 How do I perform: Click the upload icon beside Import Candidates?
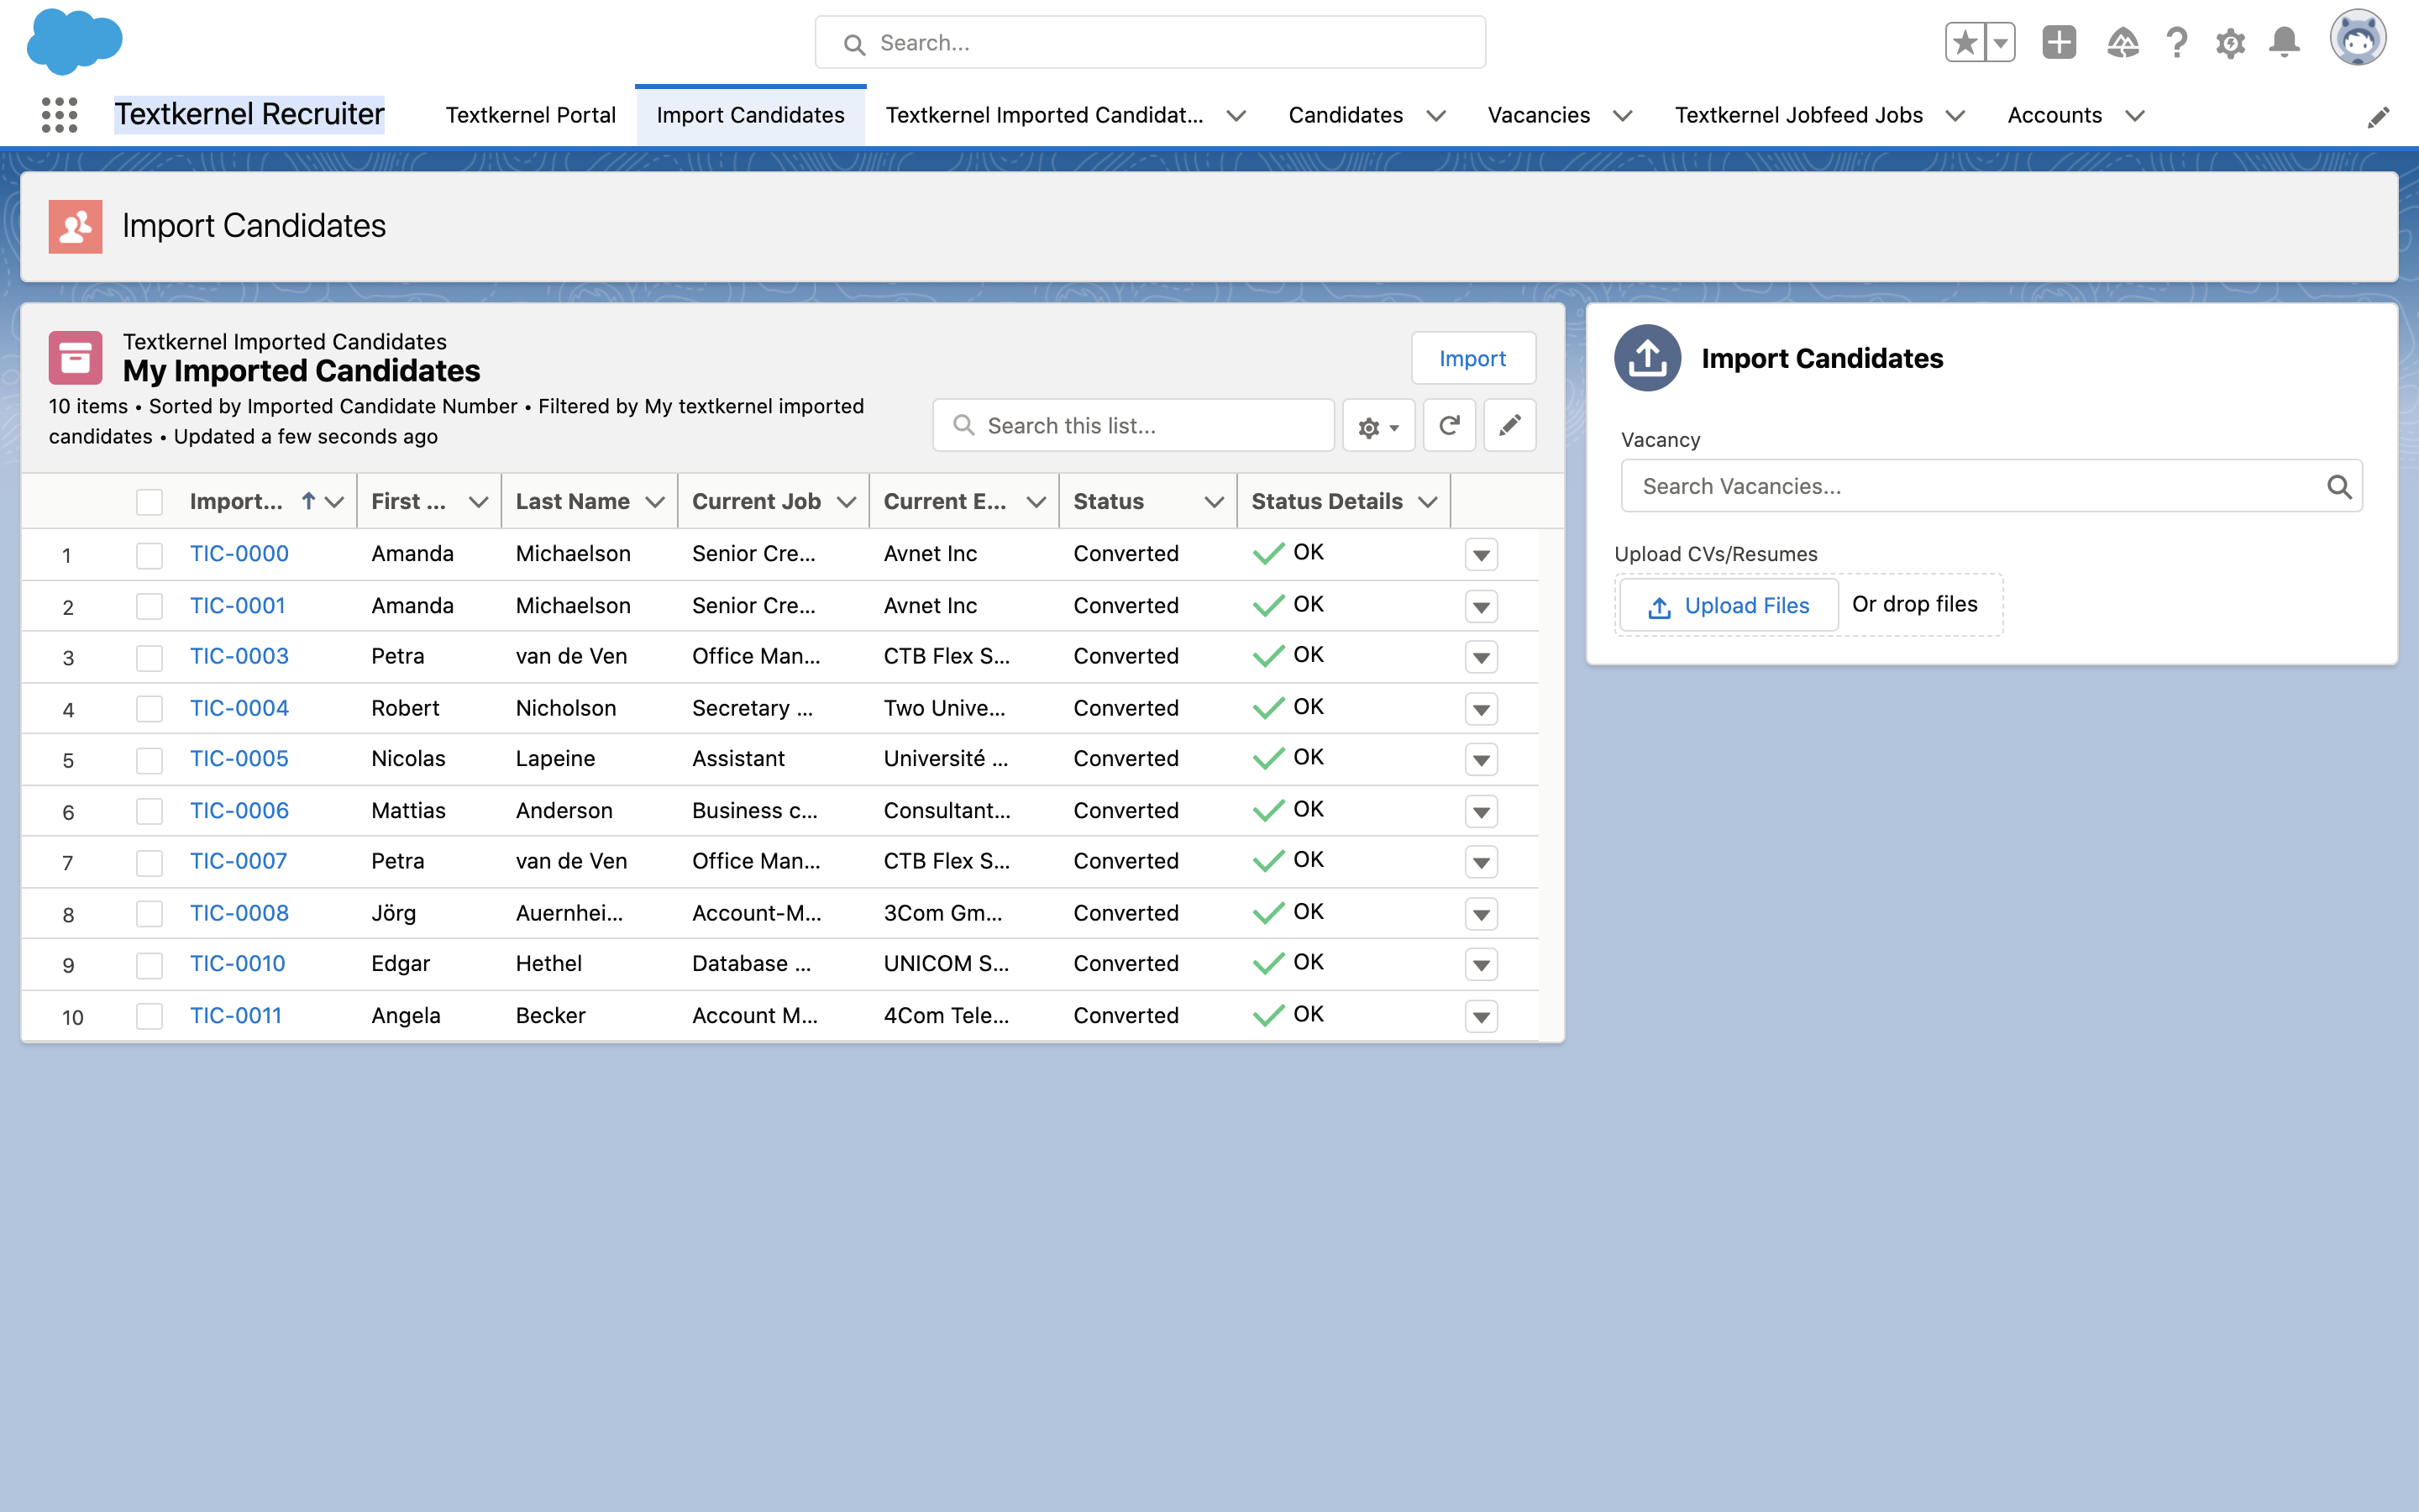tap(1647, 358)
